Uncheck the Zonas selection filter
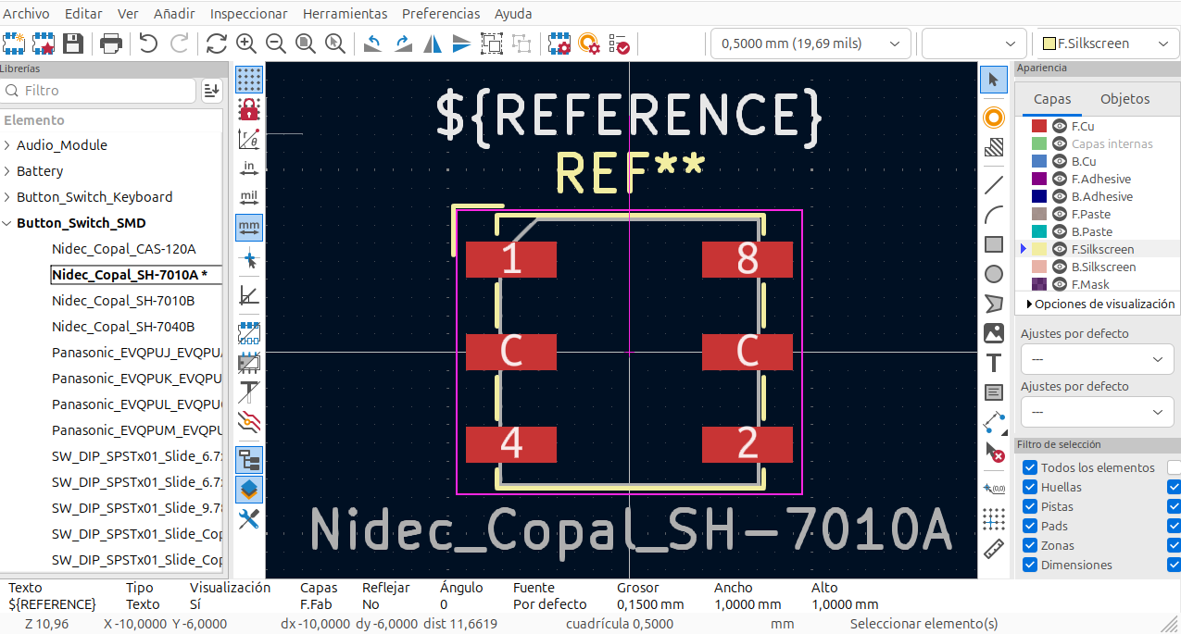Viewport: 1181px width, 634px height. click(x=1029, y=545)
